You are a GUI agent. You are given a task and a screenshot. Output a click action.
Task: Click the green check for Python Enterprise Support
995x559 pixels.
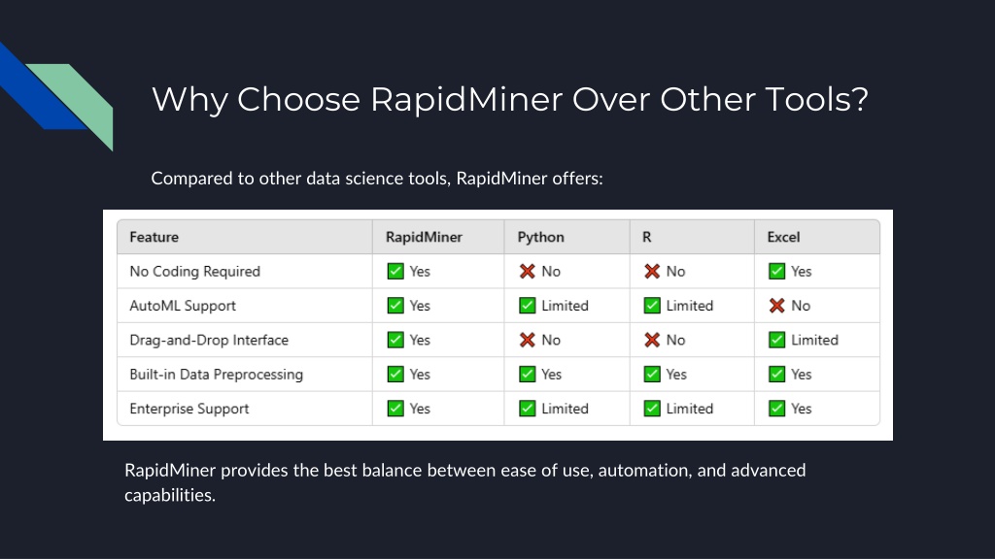point(528,409)
